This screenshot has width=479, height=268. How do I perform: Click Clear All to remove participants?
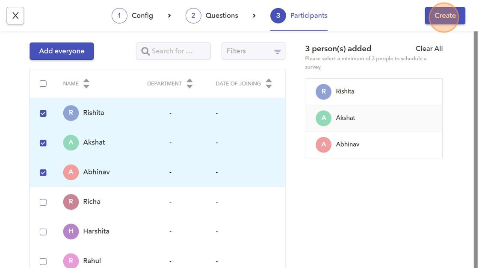(429, 49)
